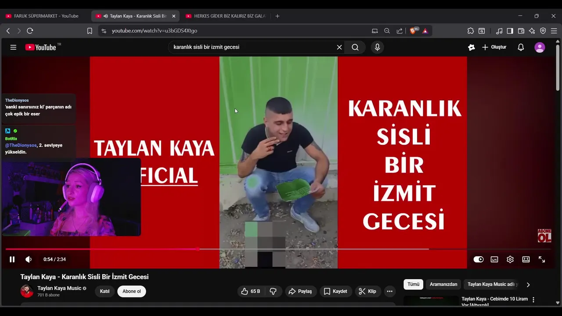Open the Oluştur create menu
This screenshot has width=562, height=316.
click(x=494, y=47)
